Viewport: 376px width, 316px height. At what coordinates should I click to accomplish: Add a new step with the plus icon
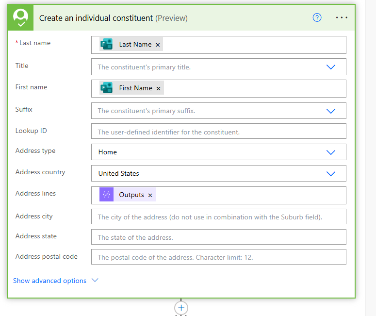181,308
